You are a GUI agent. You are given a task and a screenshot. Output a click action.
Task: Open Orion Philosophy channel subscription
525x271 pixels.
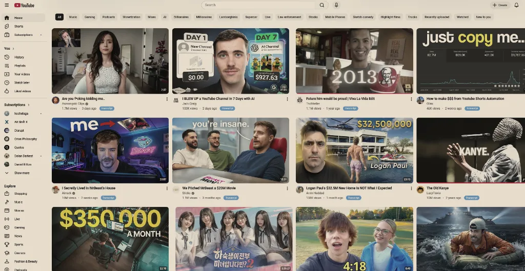coord(23,139)
